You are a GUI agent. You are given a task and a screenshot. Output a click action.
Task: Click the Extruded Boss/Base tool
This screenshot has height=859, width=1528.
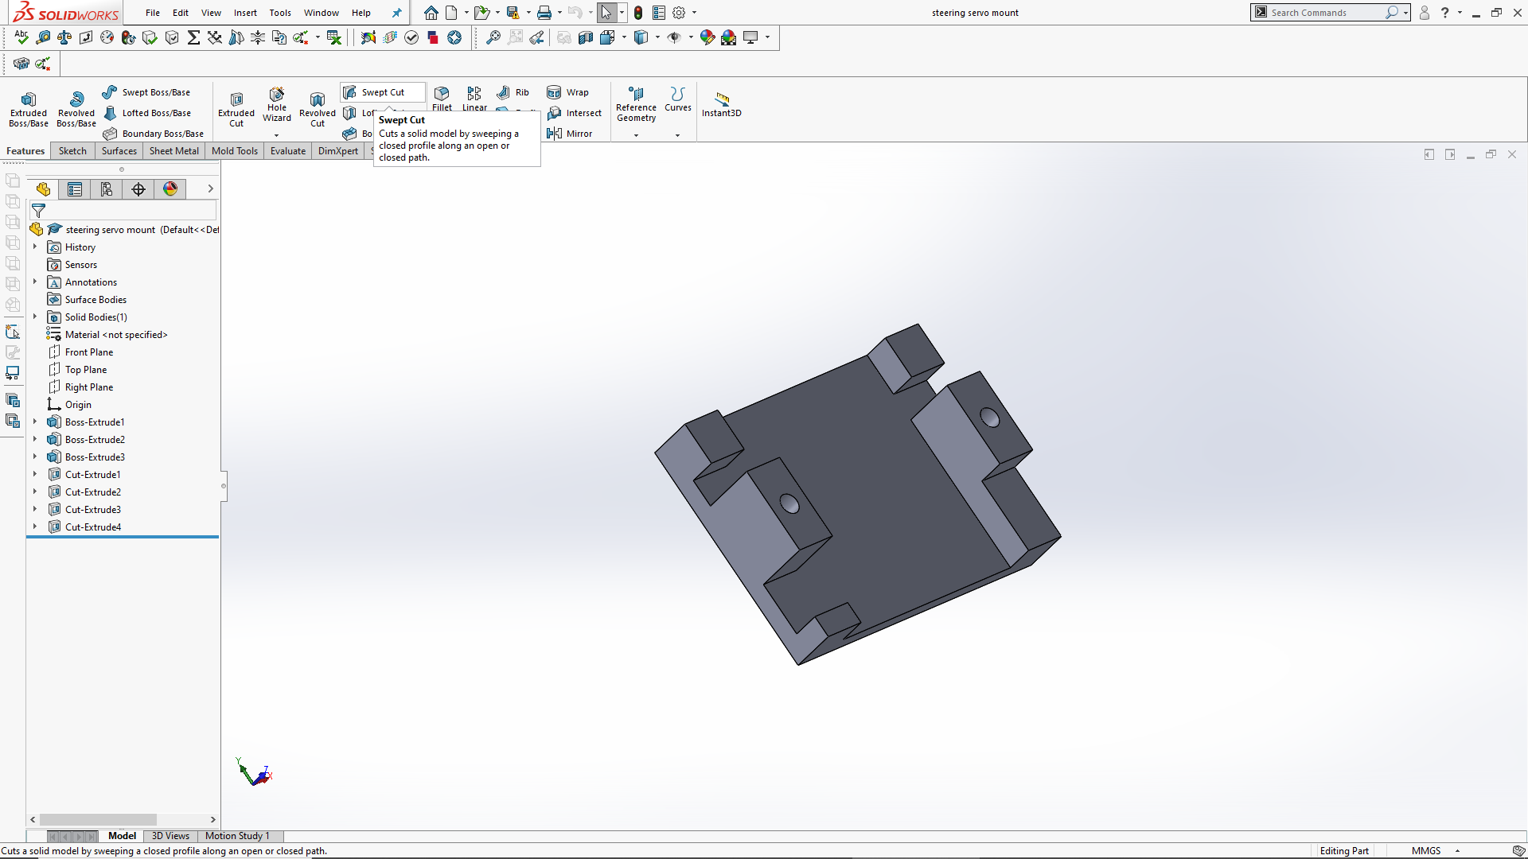pyautogui.click(x=29, y=107)
